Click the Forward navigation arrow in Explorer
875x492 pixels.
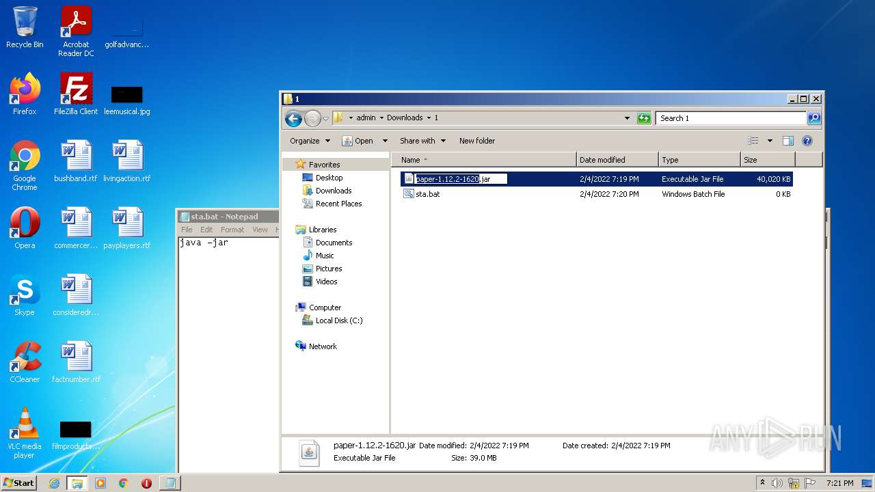[x=312, y=118]
